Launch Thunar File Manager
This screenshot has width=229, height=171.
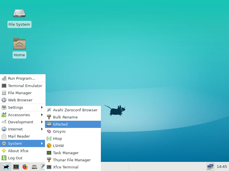coord(73,160)
